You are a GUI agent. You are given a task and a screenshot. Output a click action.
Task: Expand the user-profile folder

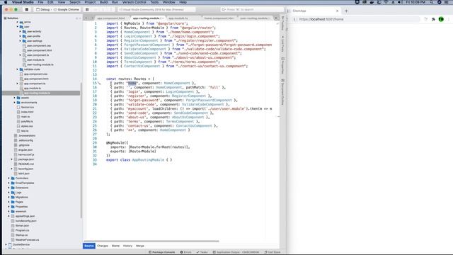[x=21, y=36]
